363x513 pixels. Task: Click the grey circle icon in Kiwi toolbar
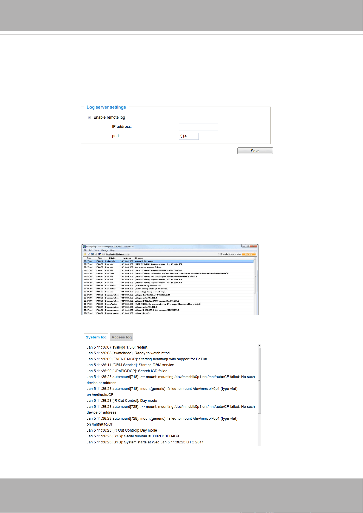point(103,254)
